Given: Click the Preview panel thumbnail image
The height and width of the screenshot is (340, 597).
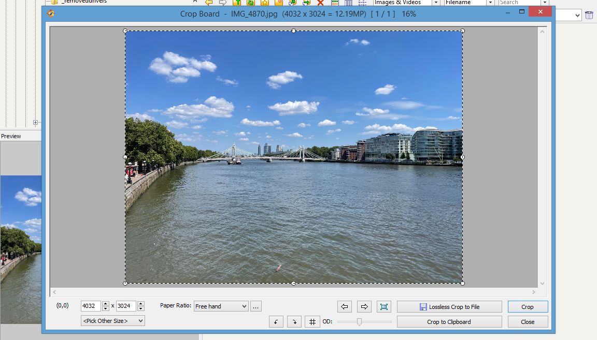Looking at the screenshot, I should coord(21,249).
